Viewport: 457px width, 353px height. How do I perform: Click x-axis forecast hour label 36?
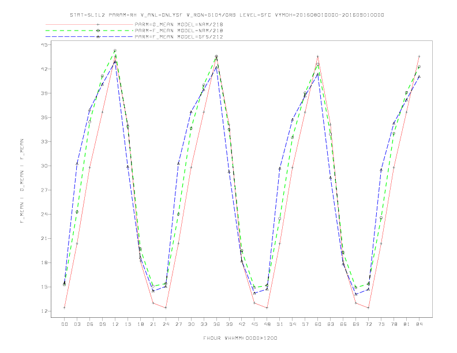click(x=216, y=324)
